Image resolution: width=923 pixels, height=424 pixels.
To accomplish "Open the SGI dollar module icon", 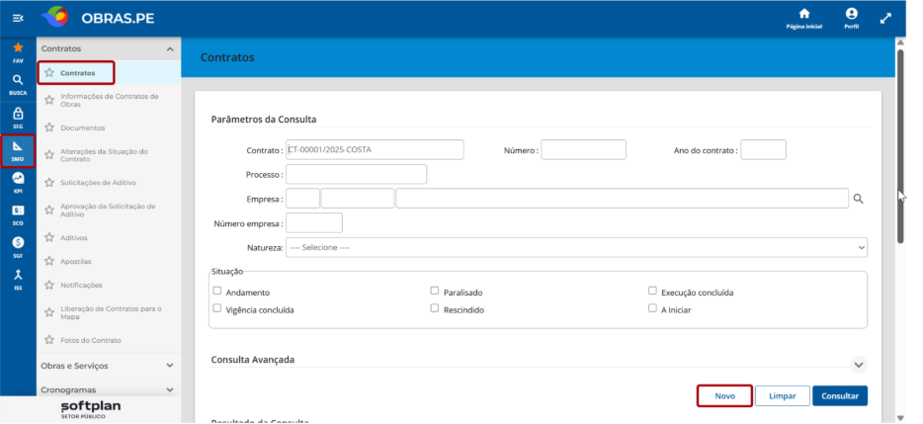I will 18,242.
